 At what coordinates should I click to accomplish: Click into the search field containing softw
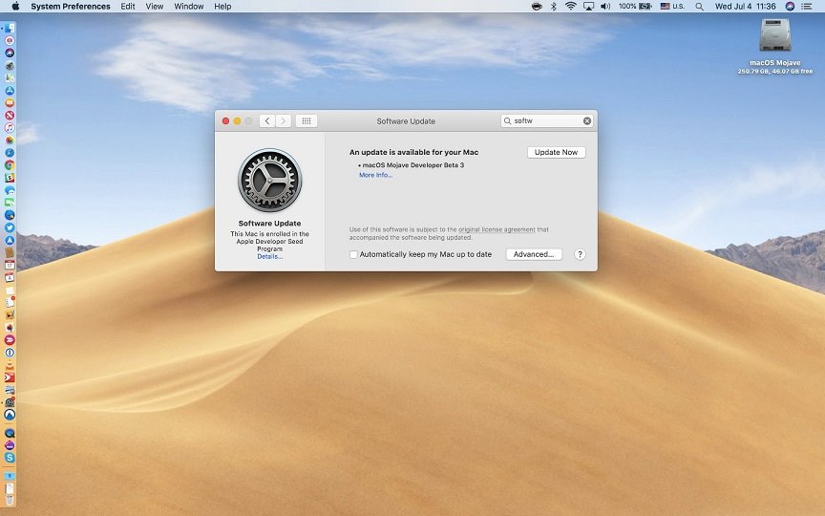coord(546,121)
